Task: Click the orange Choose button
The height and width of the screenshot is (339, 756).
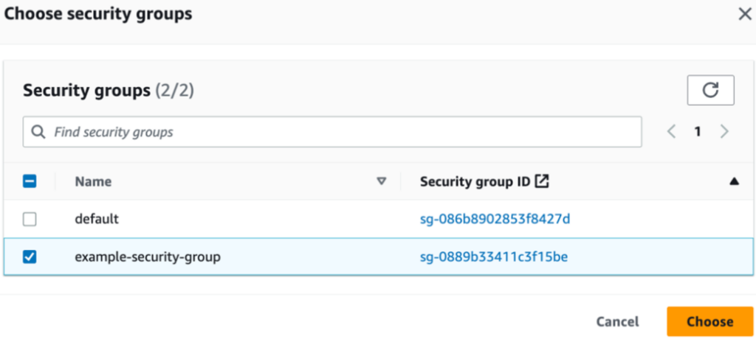Action: [x=709, y=321]
